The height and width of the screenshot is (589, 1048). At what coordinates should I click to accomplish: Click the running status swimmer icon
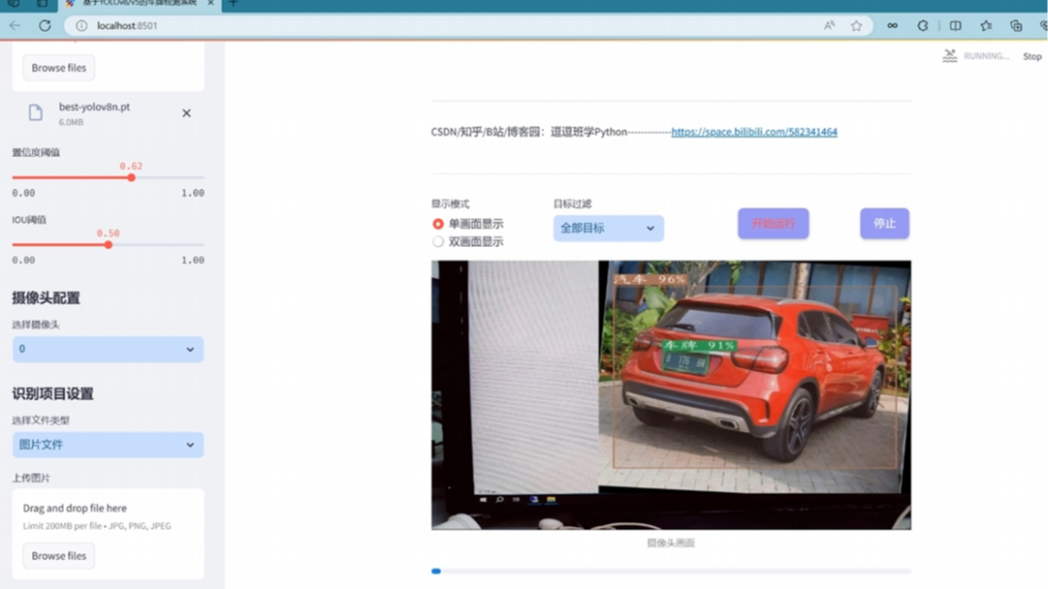click(x=950, y=56)
